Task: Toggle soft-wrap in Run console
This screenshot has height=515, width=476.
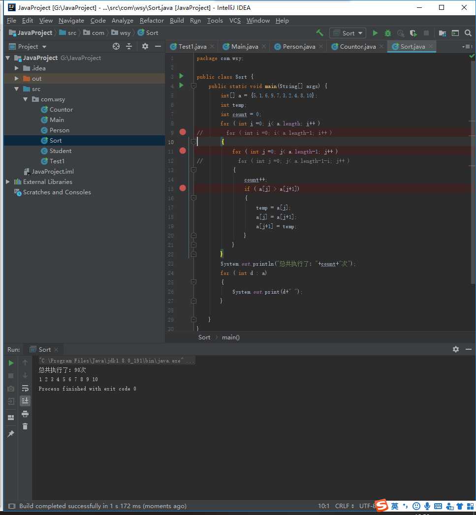Action: [25, 388]
